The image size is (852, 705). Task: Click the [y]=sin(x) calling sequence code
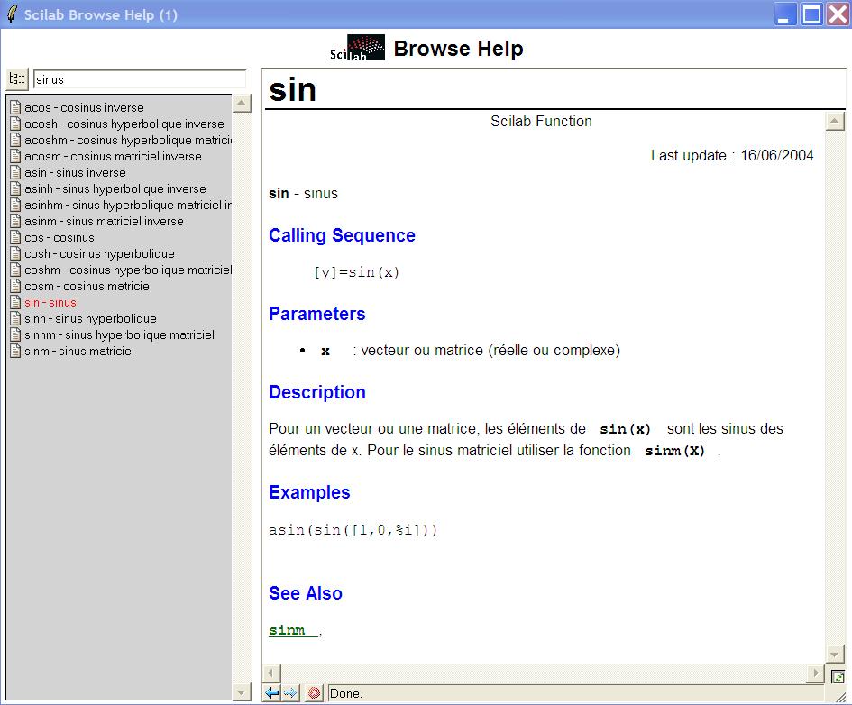coord(356,272)
